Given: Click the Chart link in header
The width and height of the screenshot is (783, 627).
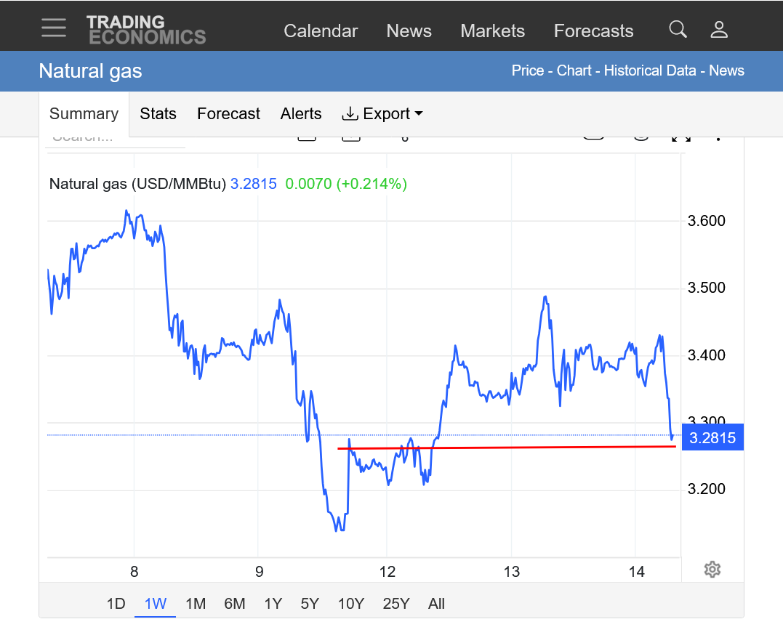Looking at the screenshot, I should pyautogui.click(x=576, y=70).
